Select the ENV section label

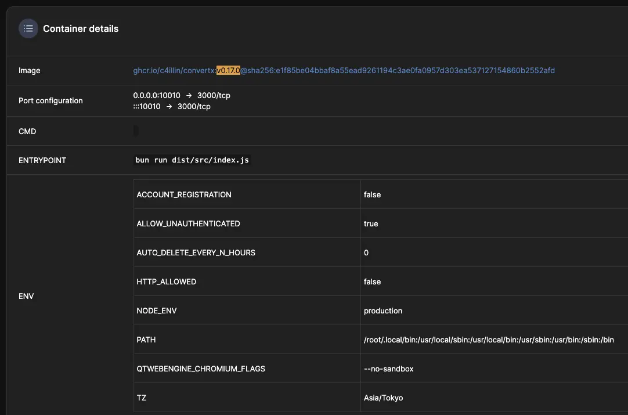pos(26,296)
